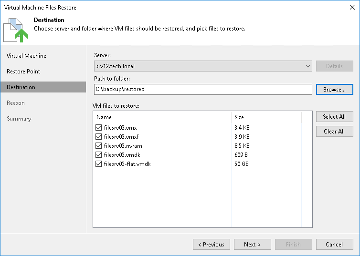Proceed with the Next button
The height and width of the screenshot is (256, 360).
coord(252,244)
